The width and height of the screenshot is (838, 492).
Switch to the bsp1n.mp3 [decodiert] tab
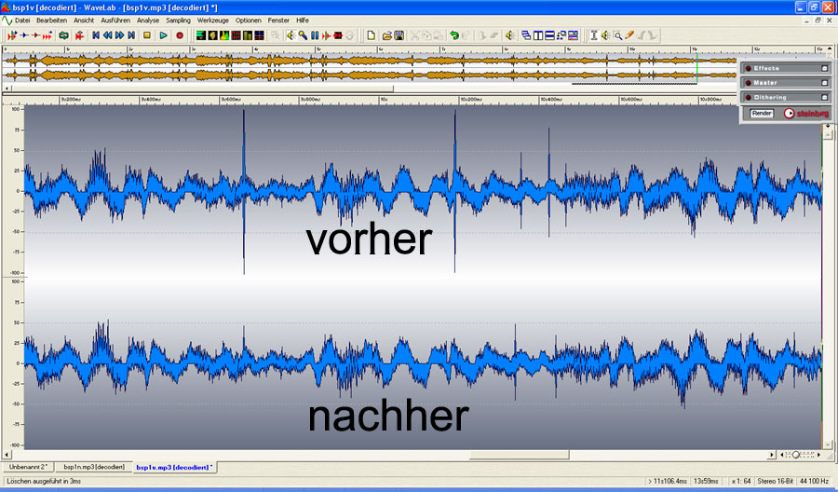pyautogui.click(x=94, y=467)
